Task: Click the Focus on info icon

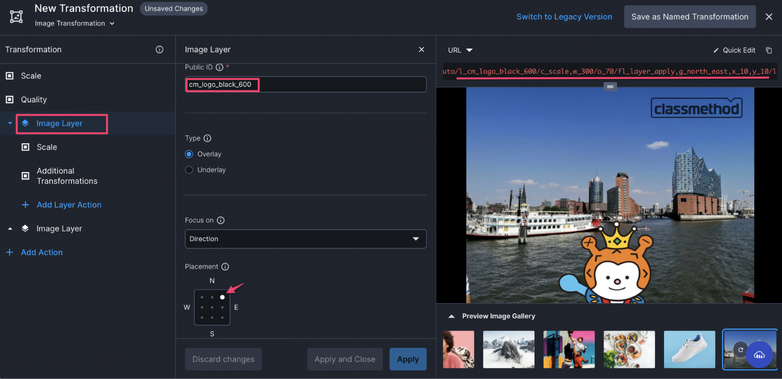Action: pyautogui.click(x=221, y=220)
